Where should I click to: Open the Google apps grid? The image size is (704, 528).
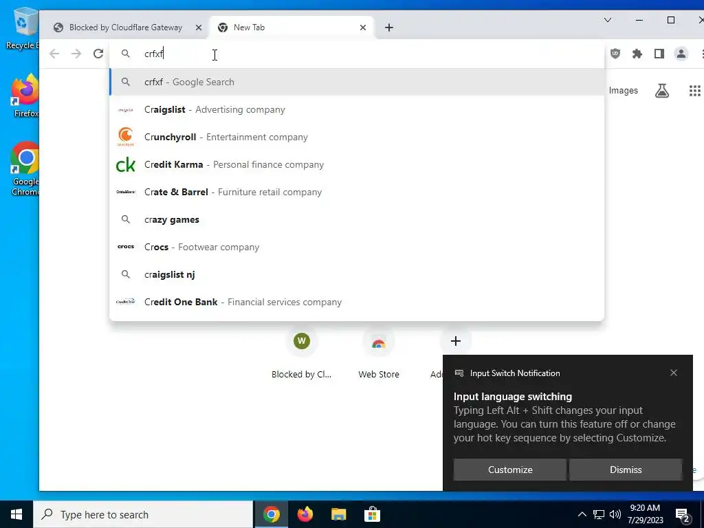(x=694, y=91)
